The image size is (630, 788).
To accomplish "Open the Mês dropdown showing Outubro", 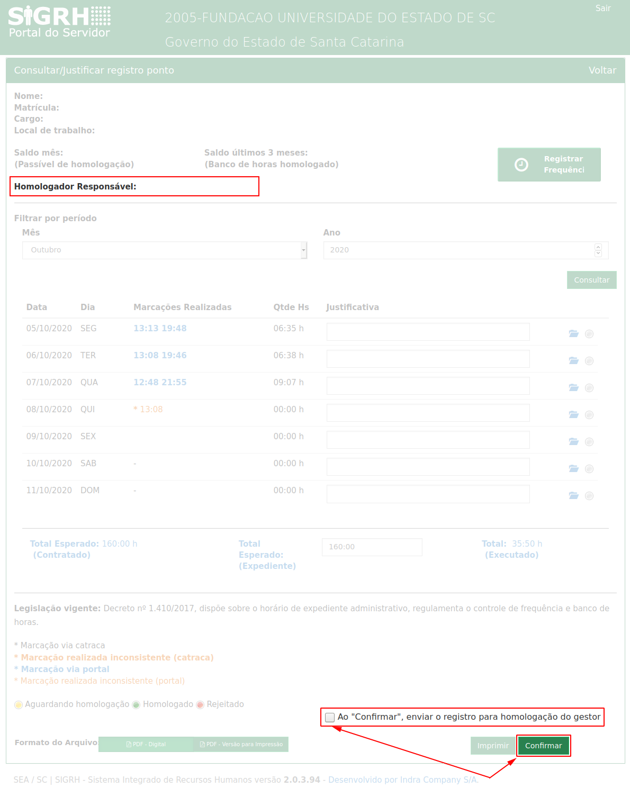I will pos(164,250).
